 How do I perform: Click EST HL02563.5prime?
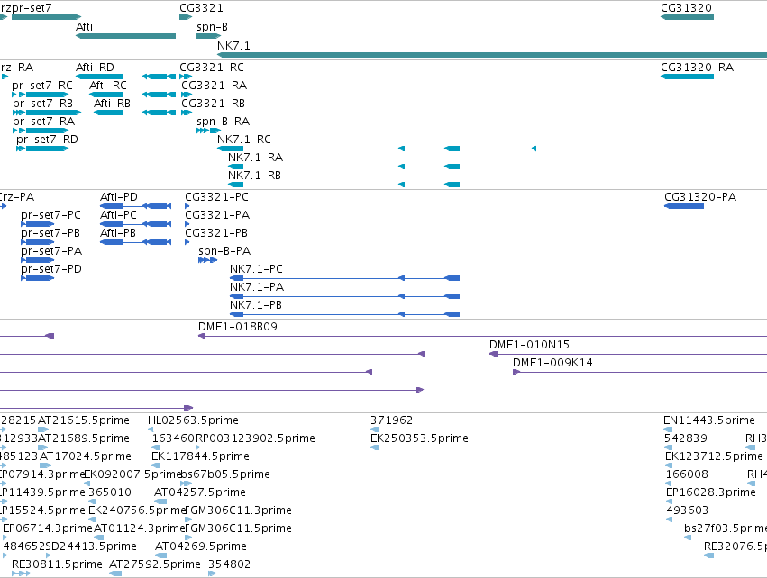193,420
